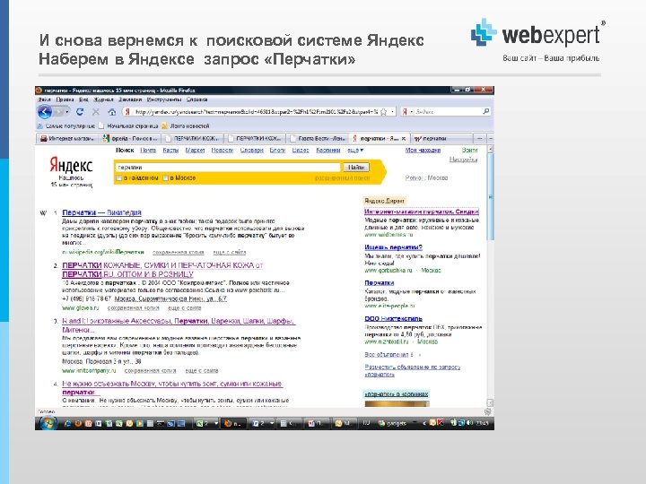This screenshot has height=484, width=646.
Task: Click the 'gadgets' taskbar button
Action: (392, 423)
